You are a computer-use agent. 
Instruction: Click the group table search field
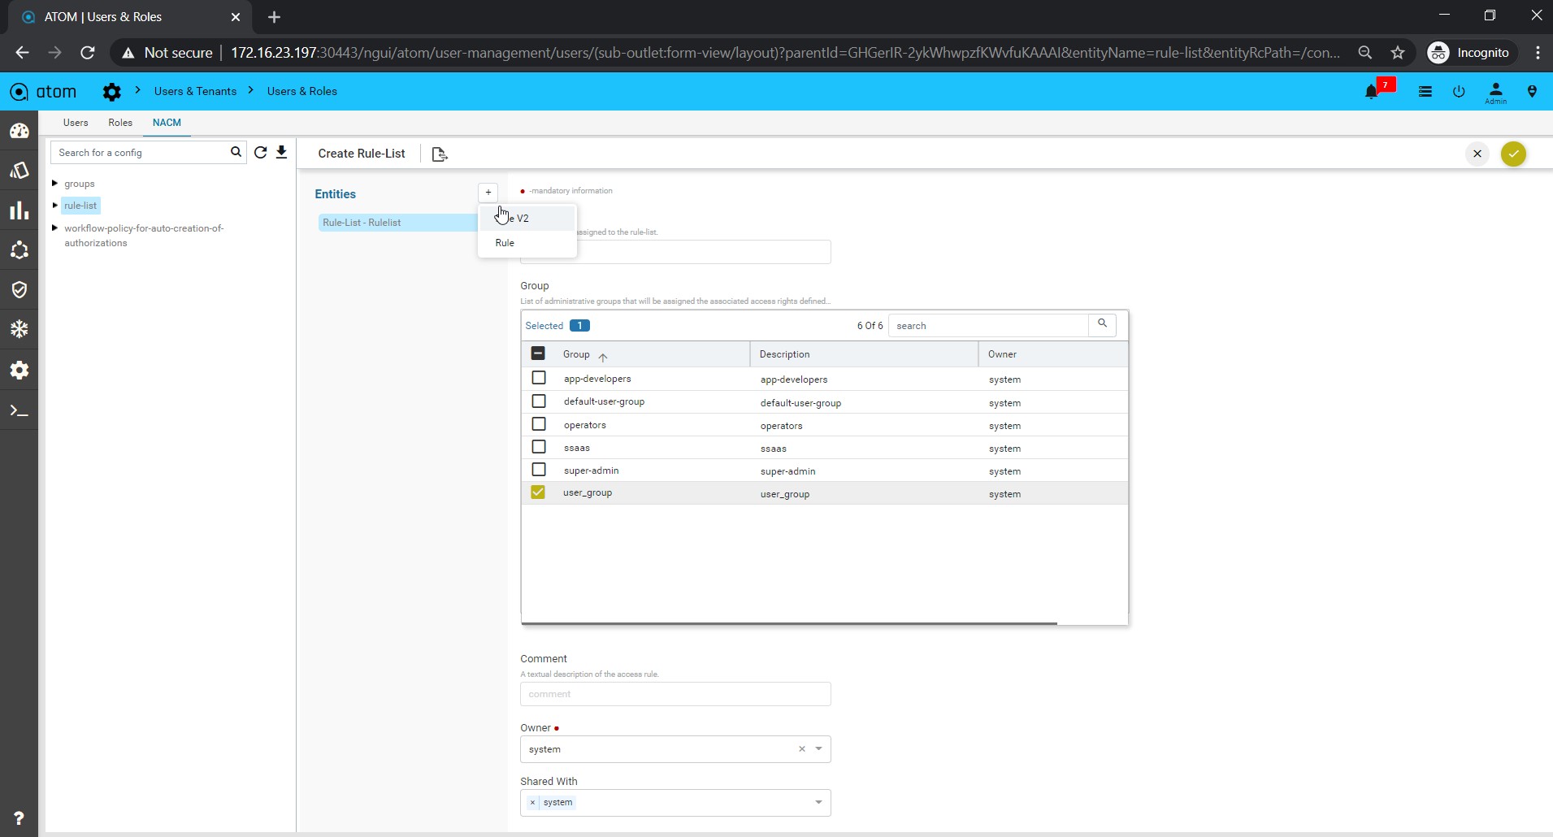click(988, 326)
